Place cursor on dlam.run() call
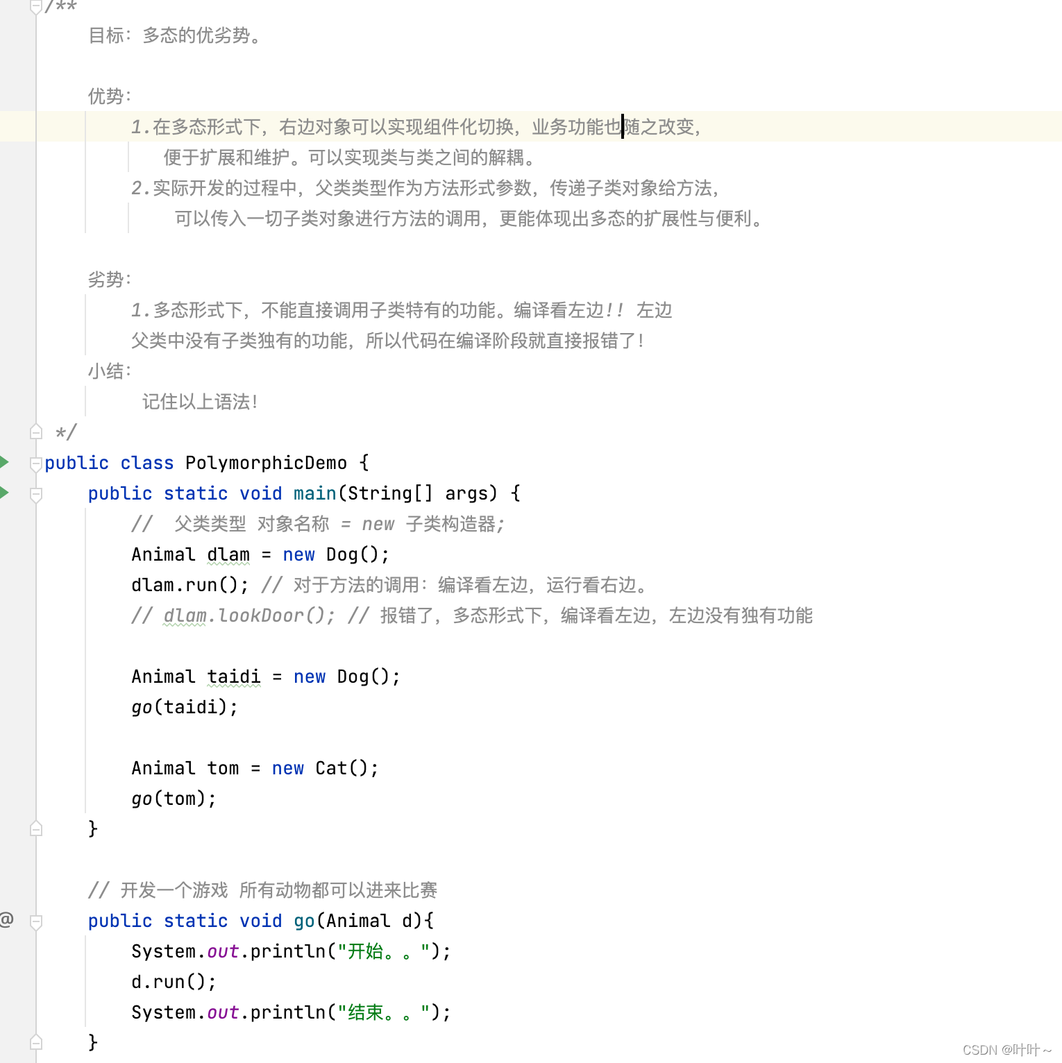1062x1063 pixels. [x=189, y=585]
